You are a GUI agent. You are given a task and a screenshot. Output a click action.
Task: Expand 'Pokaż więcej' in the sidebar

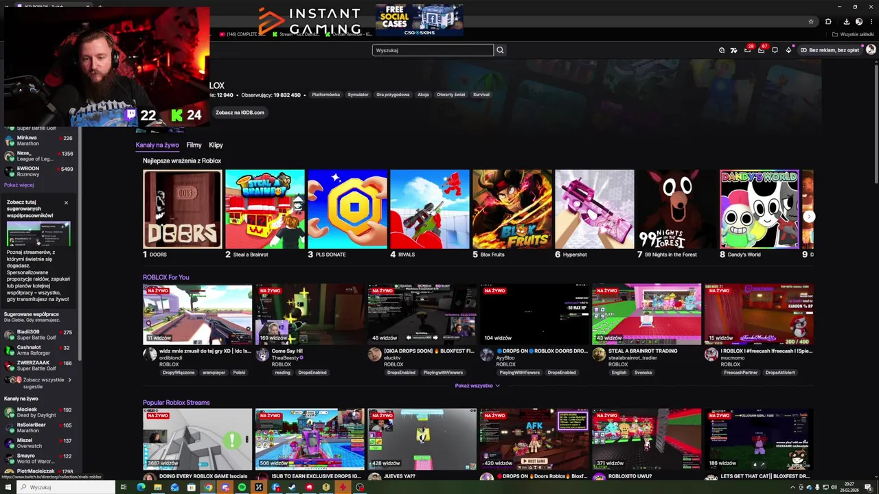[x=19, y=185]
